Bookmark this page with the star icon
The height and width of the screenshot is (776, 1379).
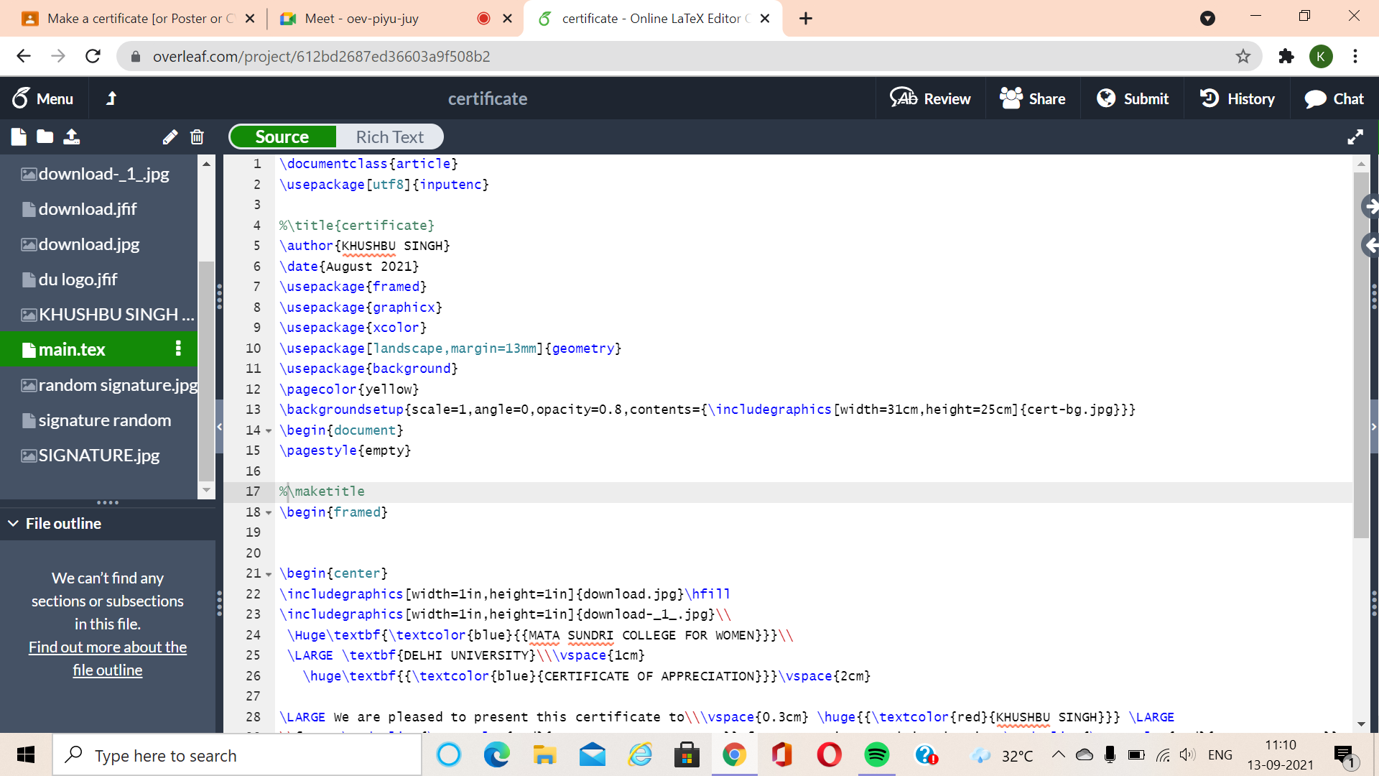tap(1243, 56)
